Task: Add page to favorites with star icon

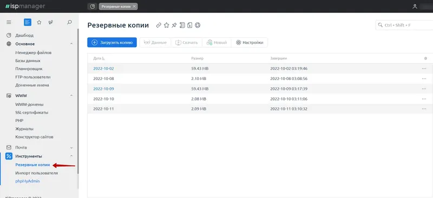Action: [x=166, y=25]
